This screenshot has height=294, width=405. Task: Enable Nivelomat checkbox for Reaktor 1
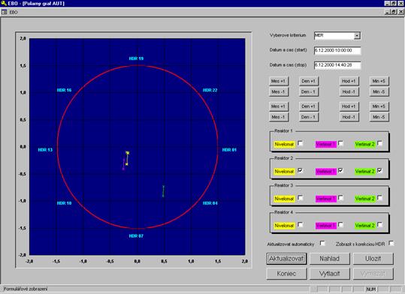coord(300,143)
